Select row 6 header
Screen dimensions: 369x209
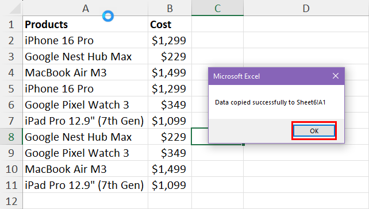11,104
